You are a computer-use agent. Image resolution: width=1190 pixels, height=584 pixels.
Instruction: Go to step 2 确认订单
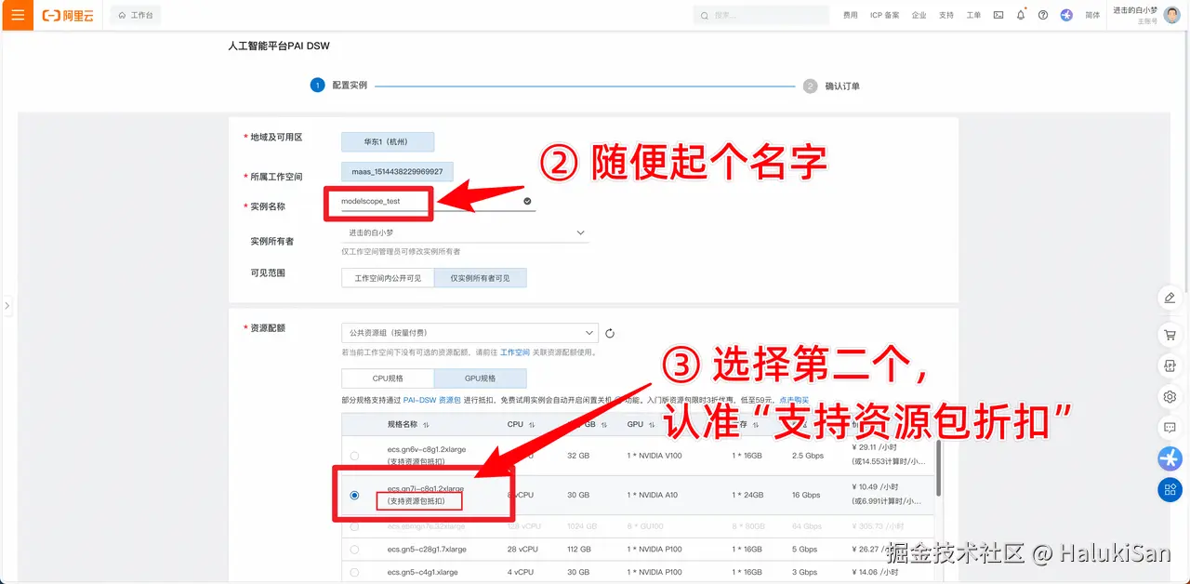pyautogui.click(x=832, y=86)
